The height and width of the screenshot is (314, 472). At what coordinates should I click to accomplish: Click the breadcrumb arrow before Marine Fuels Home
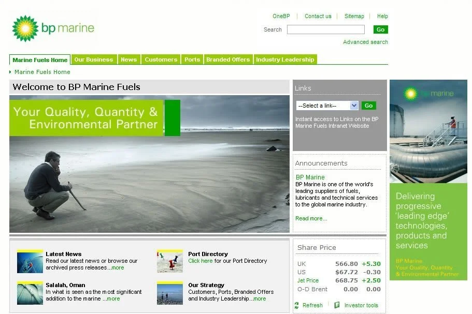[10, 72]
